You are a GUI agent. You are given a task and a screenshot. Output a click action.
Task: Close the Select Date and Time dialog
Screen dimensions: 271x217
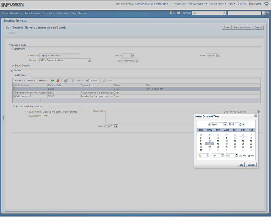pyautogui.click(x=256, y=116)
